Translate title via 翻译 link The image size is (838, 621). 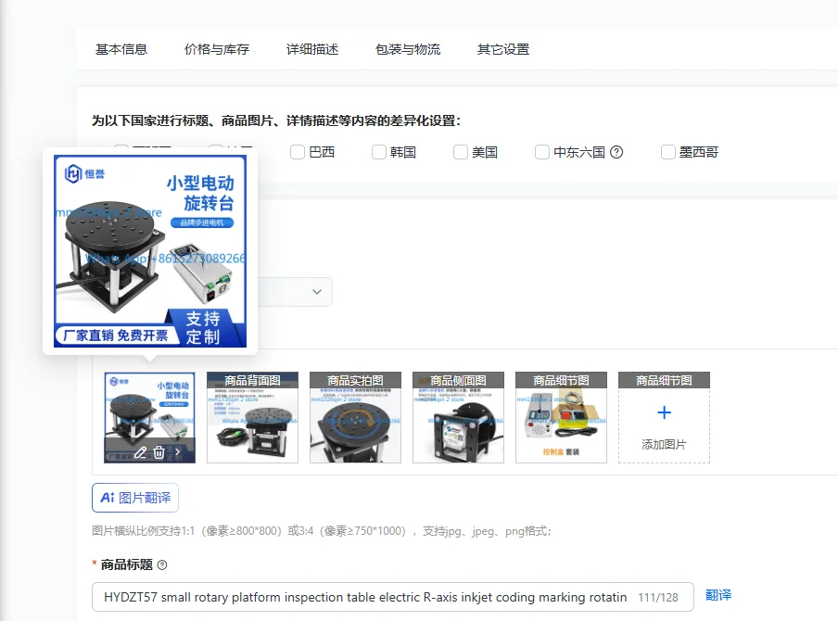[718, 595]
